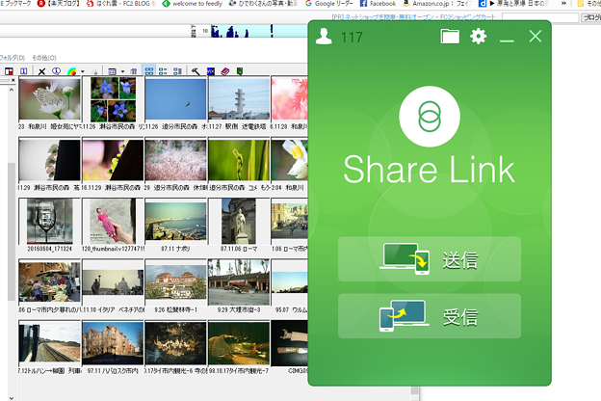Viewport: 601px width, 401px height.
Task: Open the 87.11 ナポリ coast thumbnail
Action: 175,222
